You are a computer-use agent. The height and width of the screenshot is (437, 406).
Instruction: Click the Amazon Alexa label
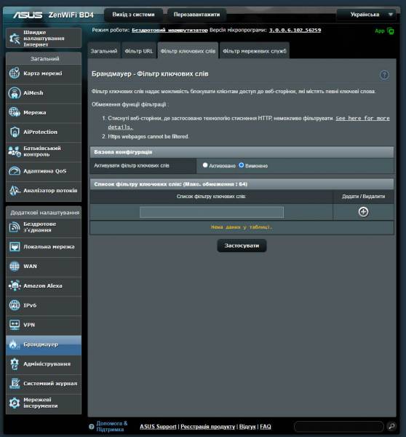[43, 286]
